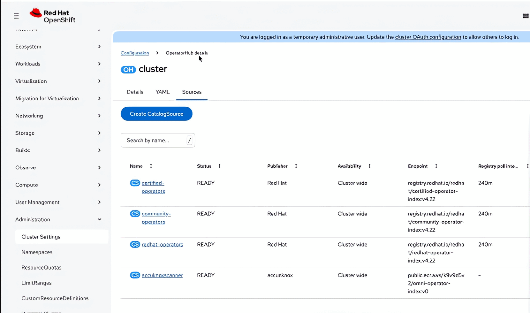
Task: Expand the Ecosystem navigation section
Action: [x=58, y=47]
